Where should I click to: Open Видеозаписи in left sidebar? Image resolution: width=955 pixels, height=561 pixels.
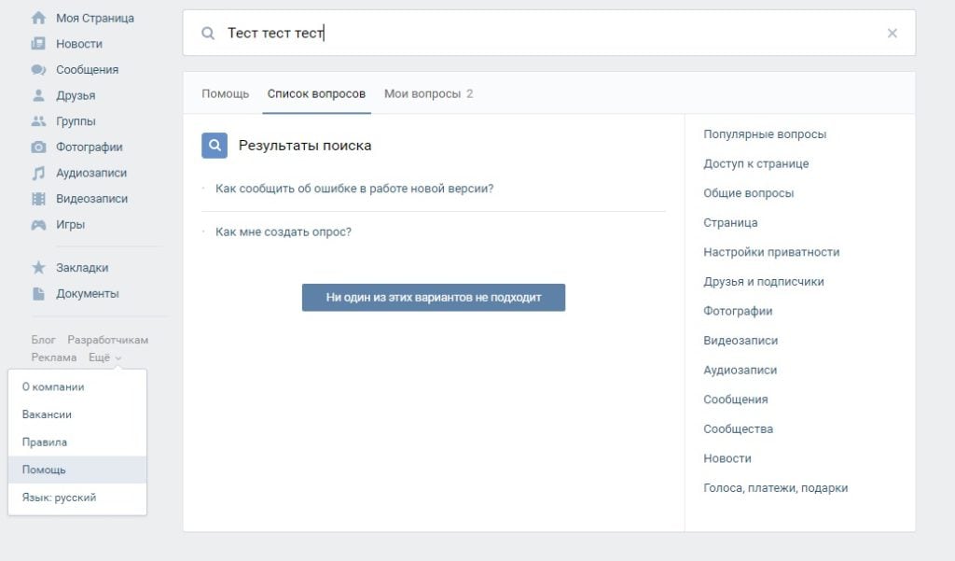92,199
